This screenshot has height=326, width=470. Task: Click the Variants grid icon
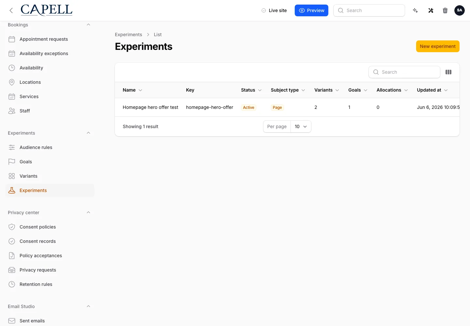[x=12, y=176]
